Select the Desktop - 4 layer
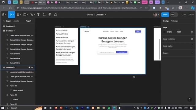 [18, 31]
